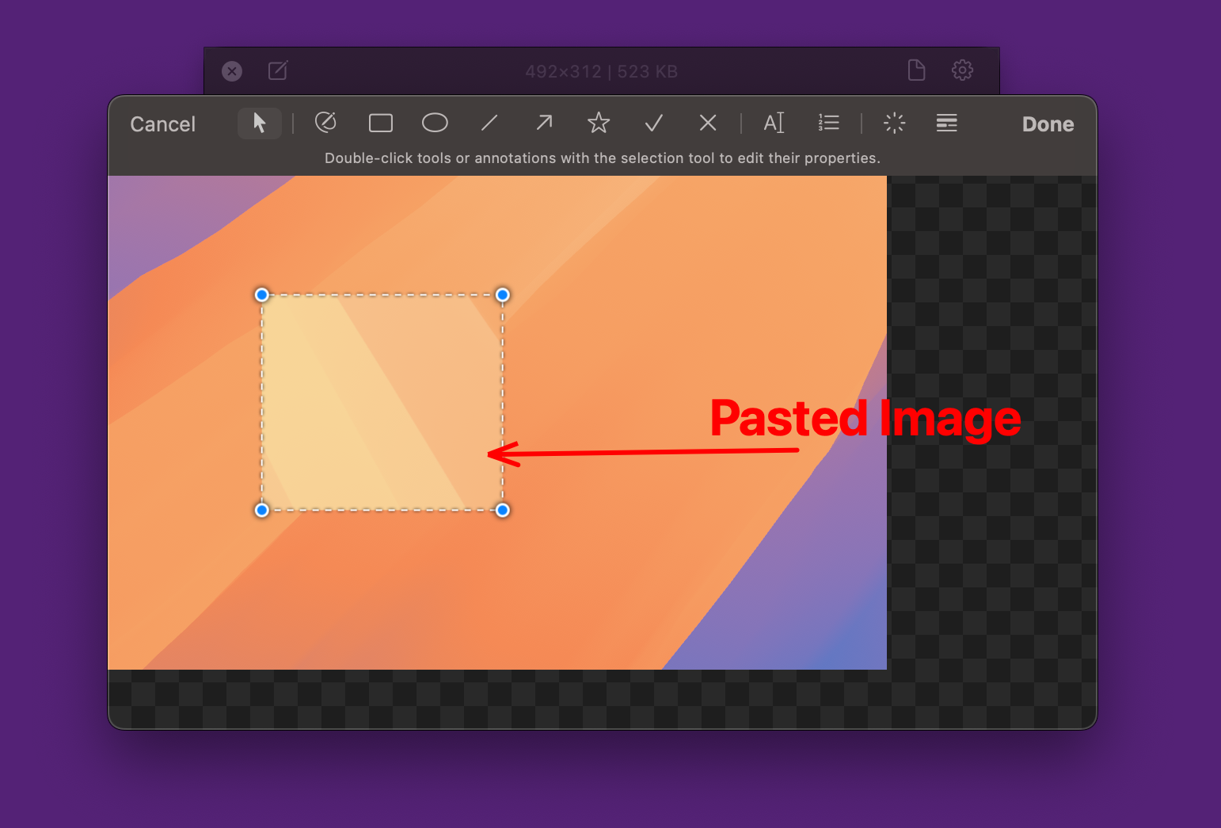Click the red 'Pasted Image' text annotation

(865, 419)
